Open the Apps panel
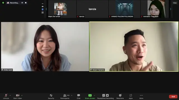Viewport: 179px width, 100px height. coord(131,96)
